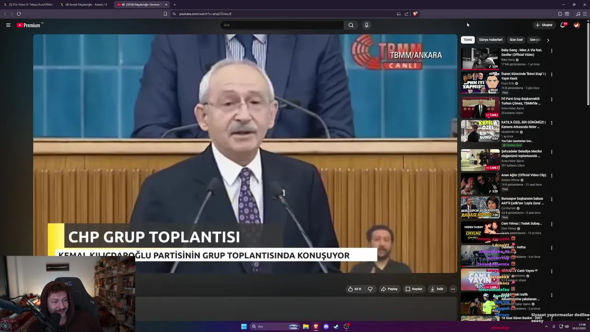
Task: Open Steam from taskbar
Action: [336, 326]
